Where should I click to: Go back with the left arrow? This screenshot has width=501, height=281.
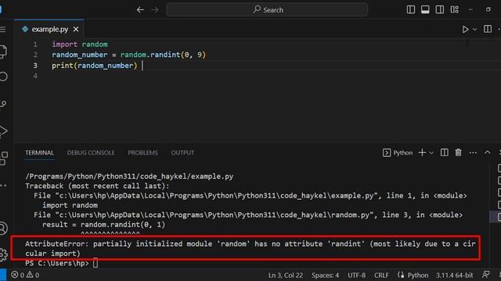coord(140,10)
